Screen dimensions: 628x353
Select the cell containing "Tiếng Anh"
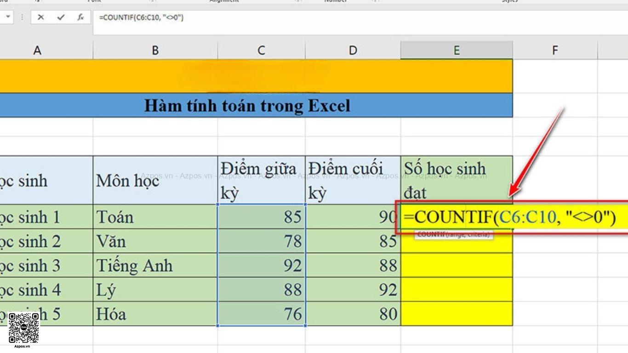click(x=155, y=265)
